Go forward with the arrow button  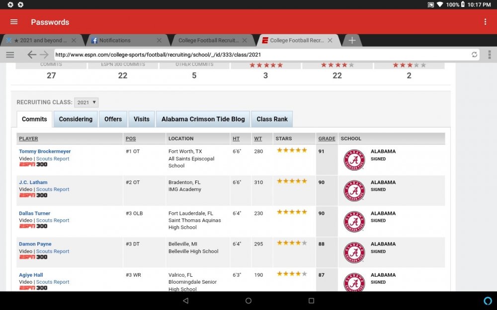click(x=44, y=55)
